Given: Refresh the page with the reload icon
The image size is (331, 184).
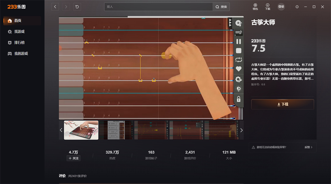Looking at the screenshot, I should click(x=77, y=7).
